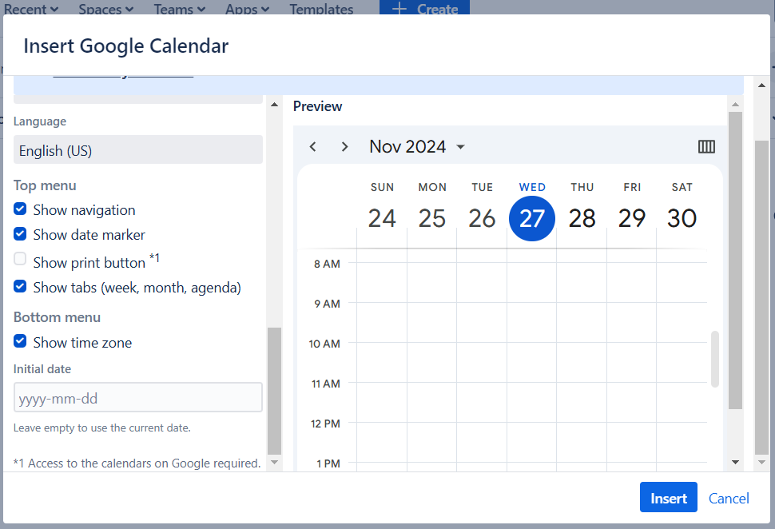Disable the Show navigation checkbox
Screen dimensions: 775x529
[x=19, y=209]
